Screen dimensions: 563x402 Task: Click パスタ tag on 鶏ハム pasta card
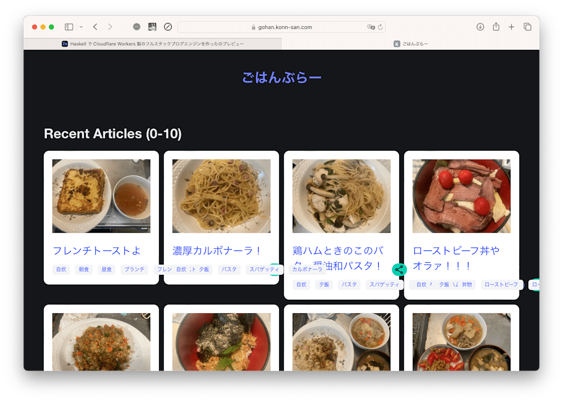click(350, 285)
